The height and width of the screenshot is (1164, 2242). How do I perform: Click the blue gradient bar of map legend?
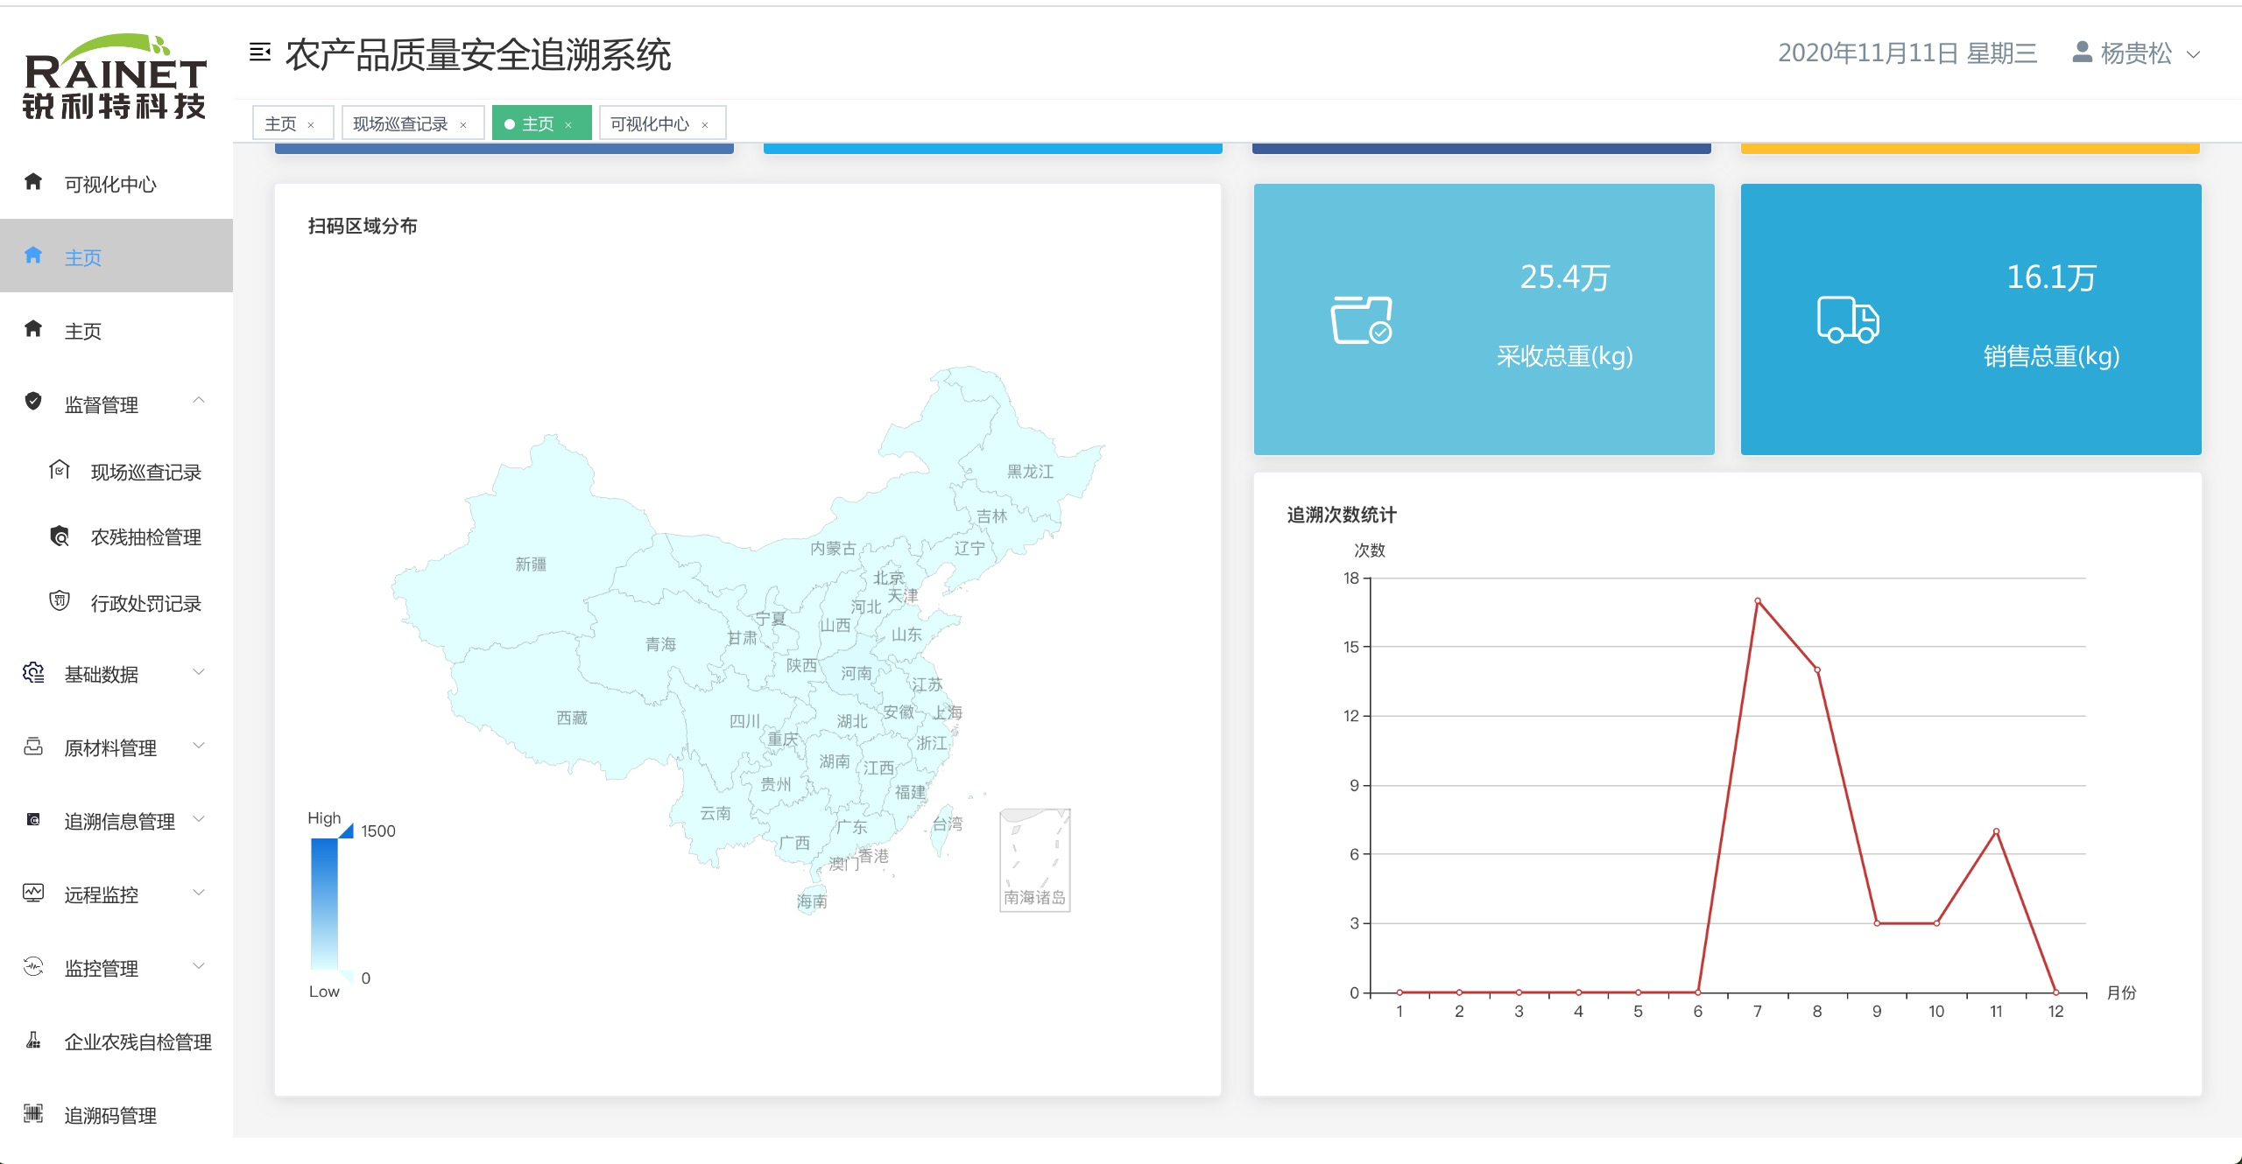(324, 903)
